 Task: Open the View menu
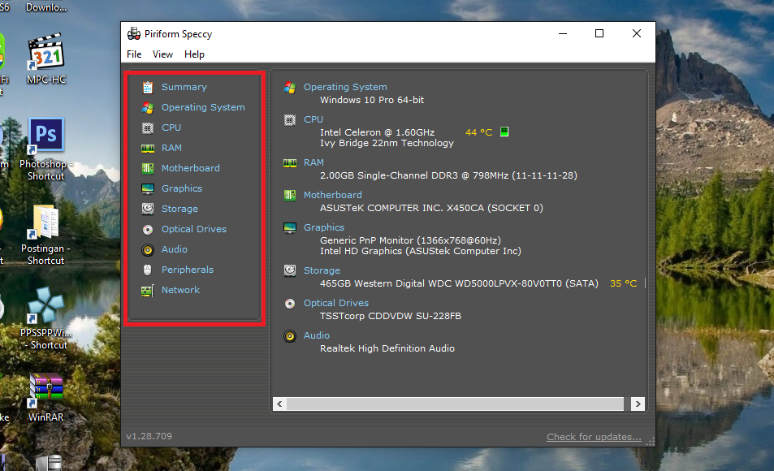[x=162, y=54]
